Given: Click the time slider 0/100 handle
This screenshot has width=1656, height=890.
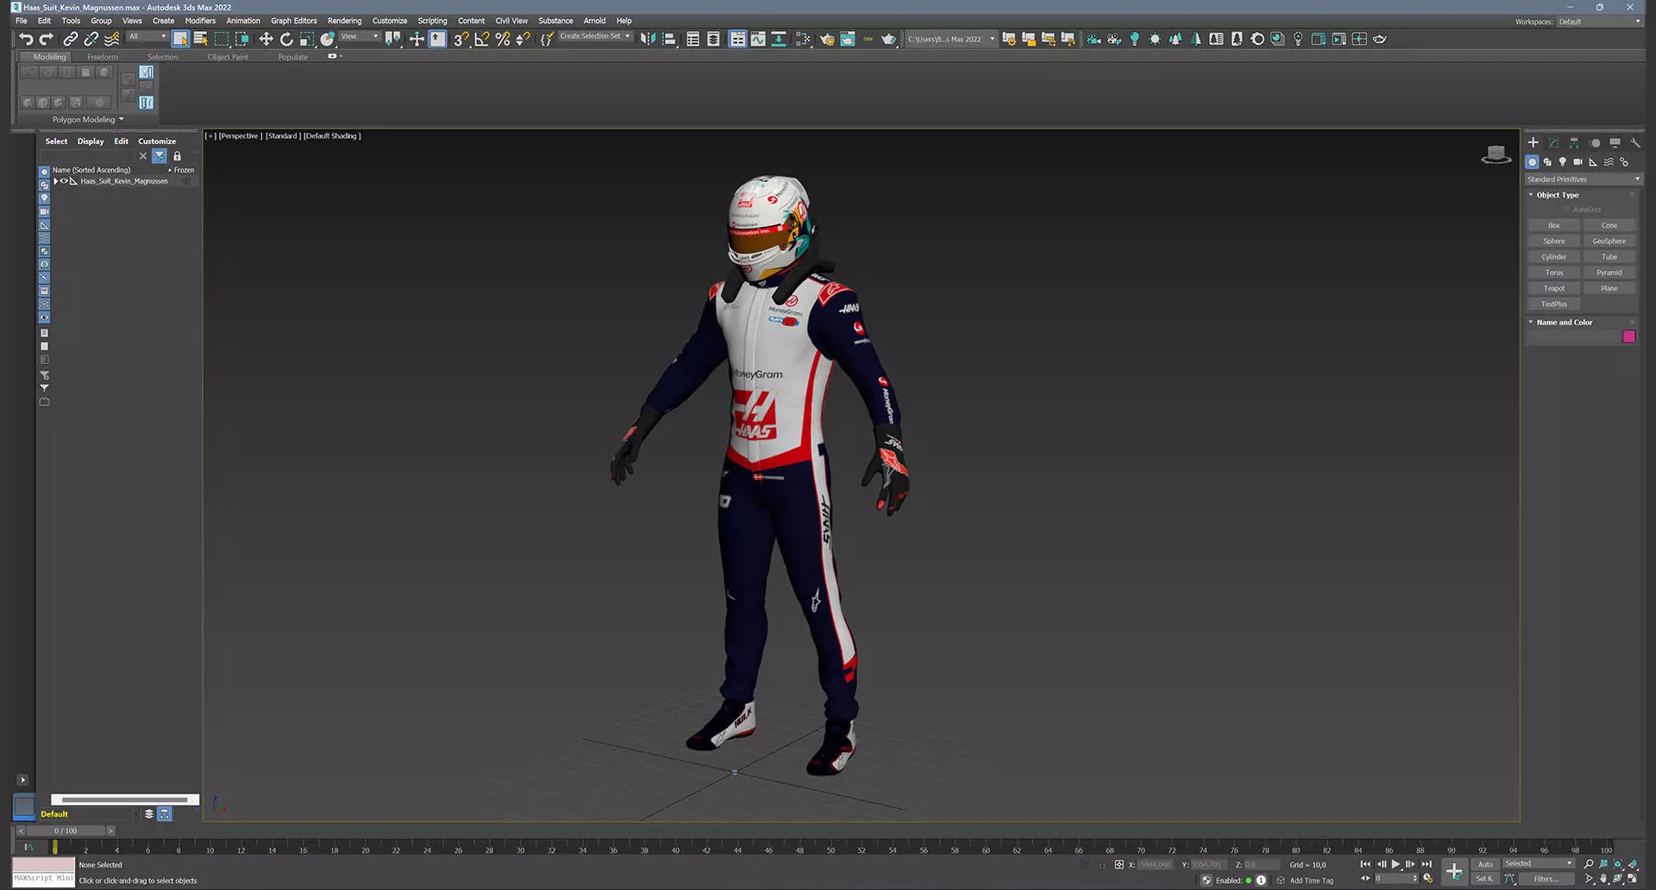Looking at the screenshot, I should point(66,830).
